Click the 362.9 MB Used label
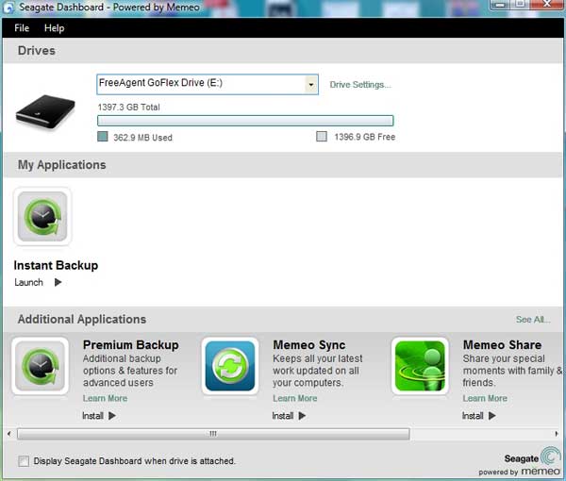The image size is (566, 481). tap(142, 138)
